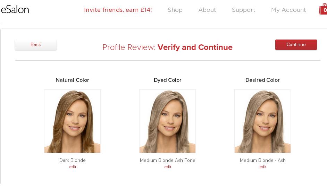Open the shopping bag cart icon

pos(323,9)
